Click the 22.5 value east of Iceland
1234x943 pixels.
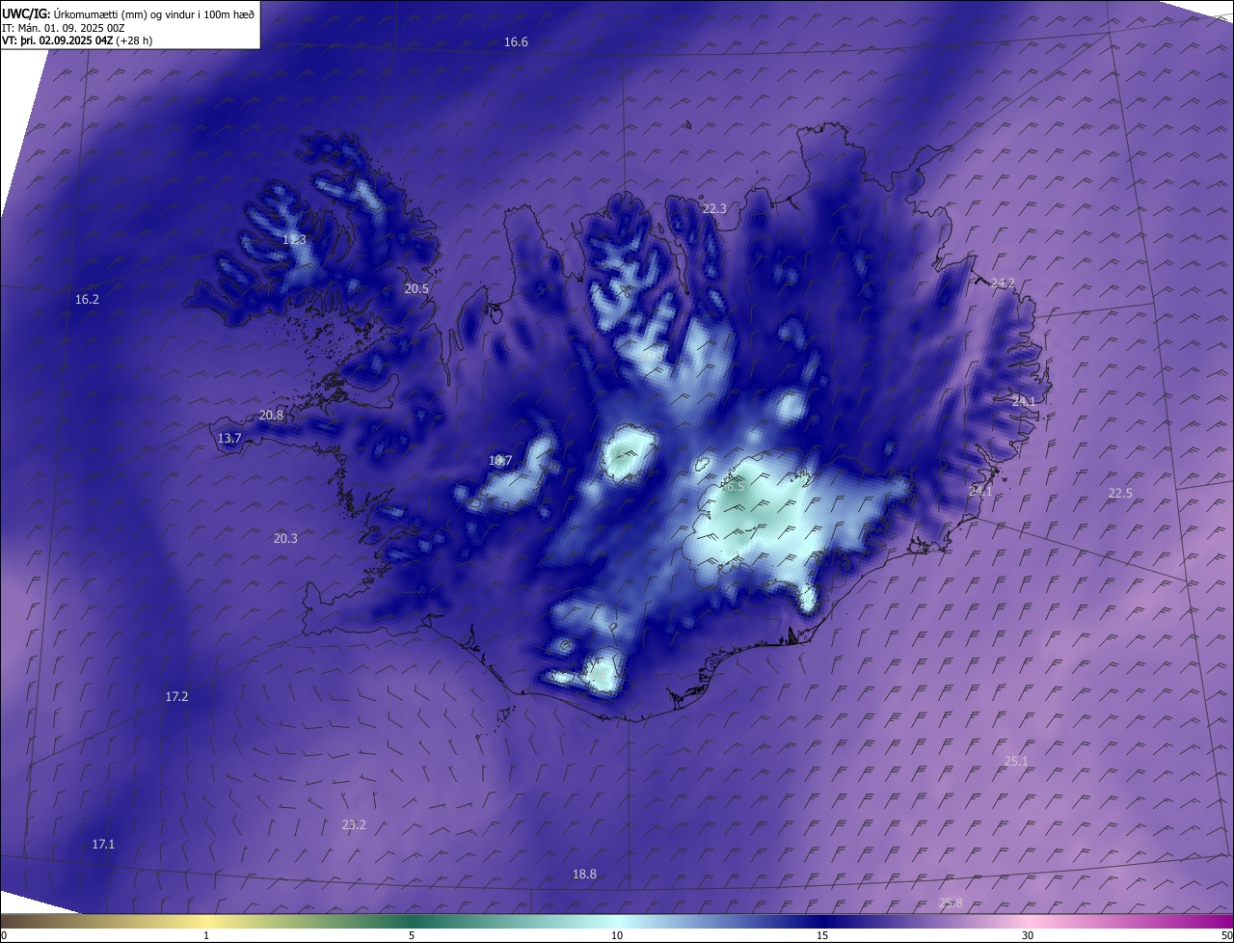[x=1120, y=493]
